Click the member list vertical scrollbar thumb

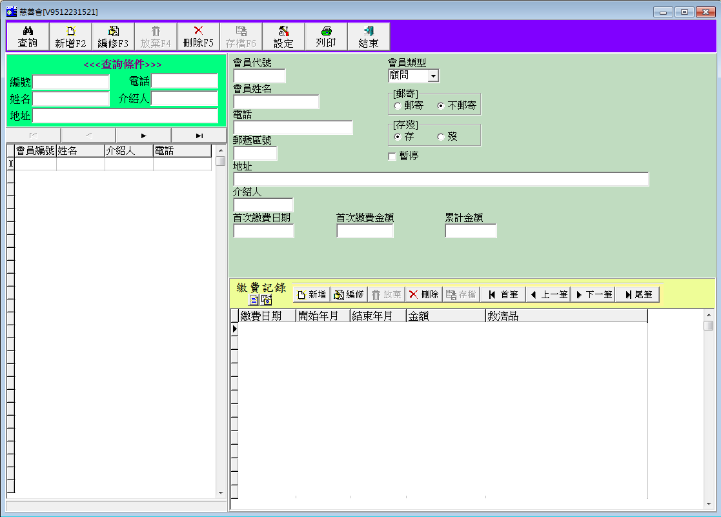point(220,161)
